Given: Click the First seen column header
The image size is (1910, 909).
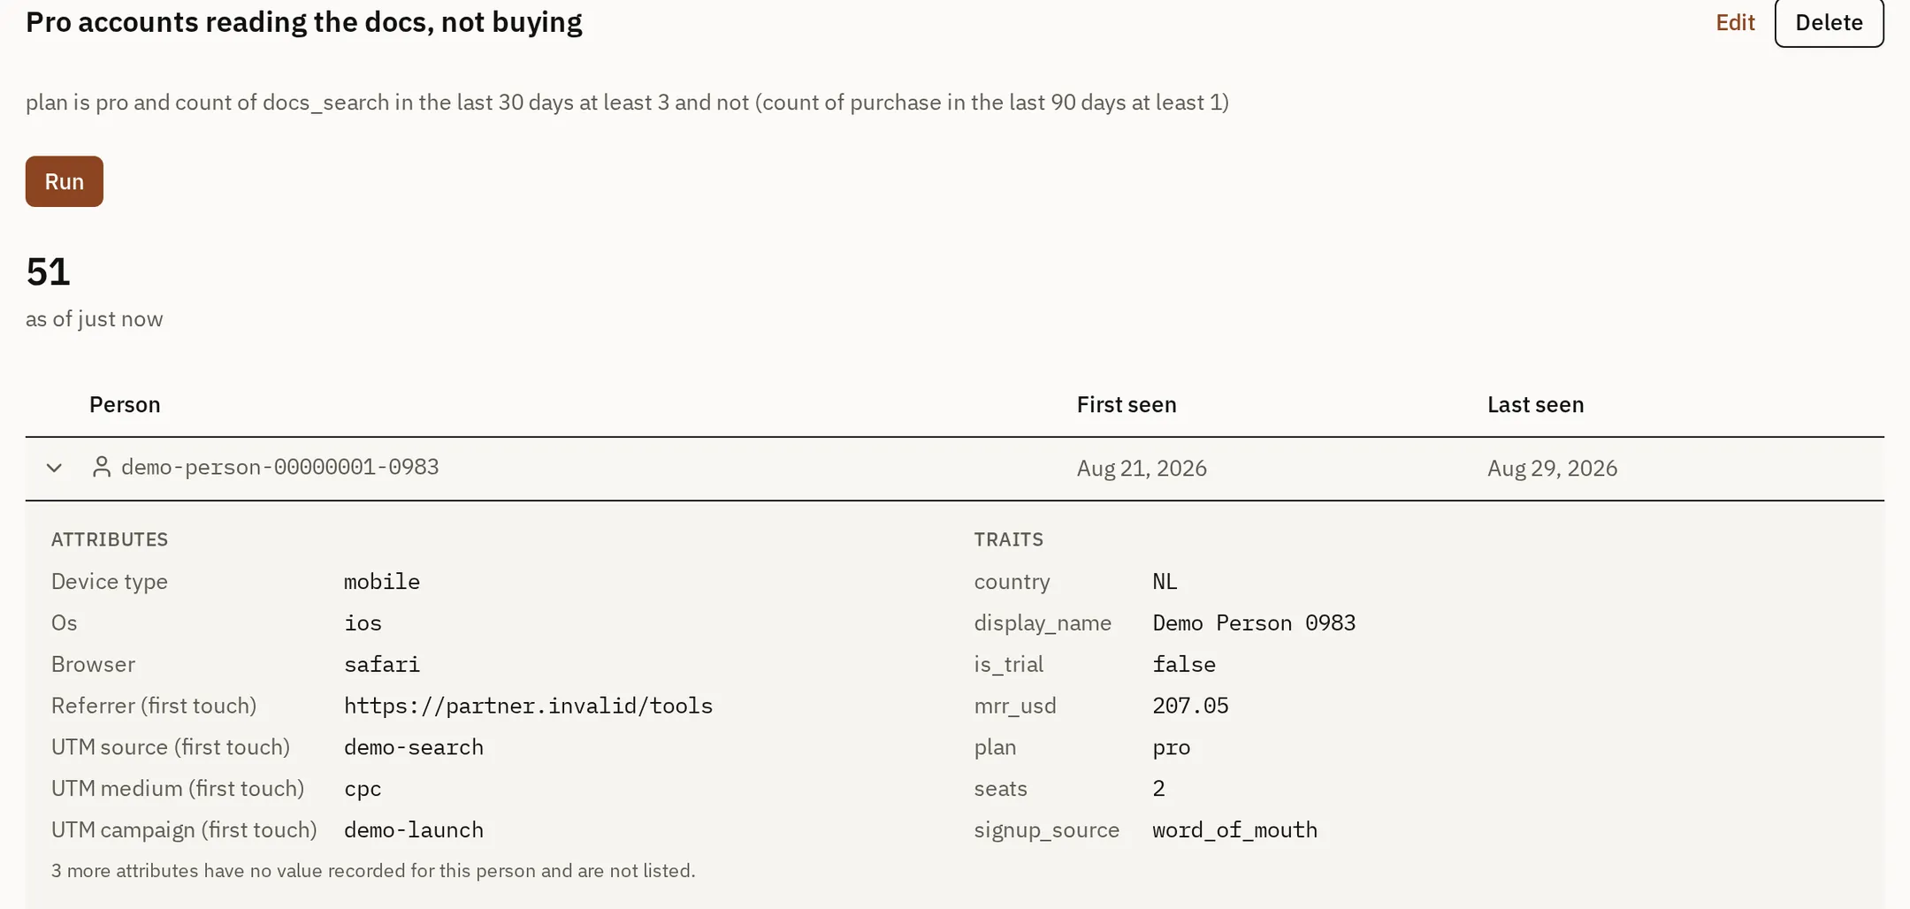Looking at the screenshot, I should pos(1127,405).
